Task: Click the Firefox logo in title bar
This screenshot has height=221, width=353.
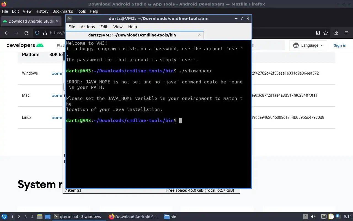Action: (4, 4)
